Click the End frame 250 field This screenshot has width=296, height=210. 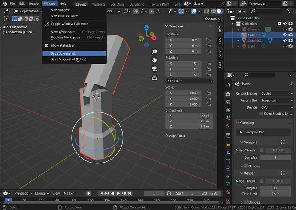209,193
